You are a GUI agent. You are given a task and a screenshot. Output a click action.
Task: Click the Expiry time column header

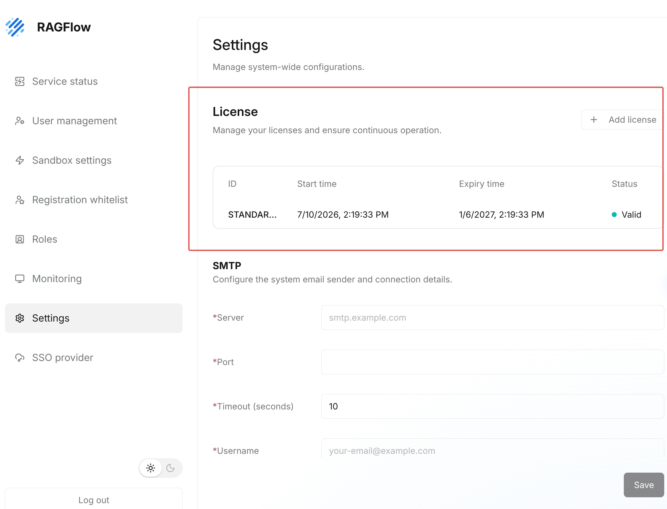(x=481, y=184)
